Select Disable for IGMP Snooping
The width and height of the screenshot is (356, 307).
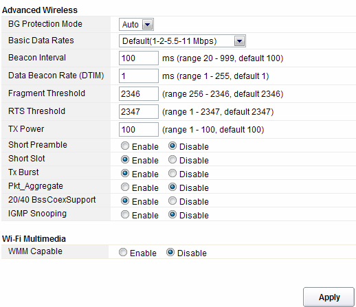pyautogui.click(x=173, y=214)
